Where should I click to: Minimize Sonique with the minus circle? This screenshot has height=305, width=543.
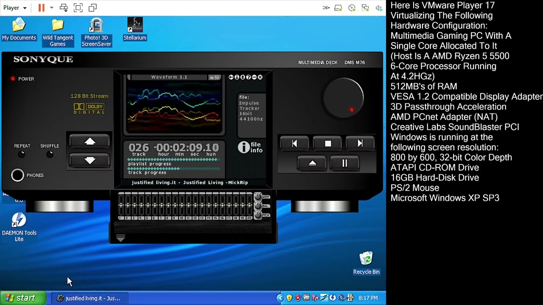[254, 77]
